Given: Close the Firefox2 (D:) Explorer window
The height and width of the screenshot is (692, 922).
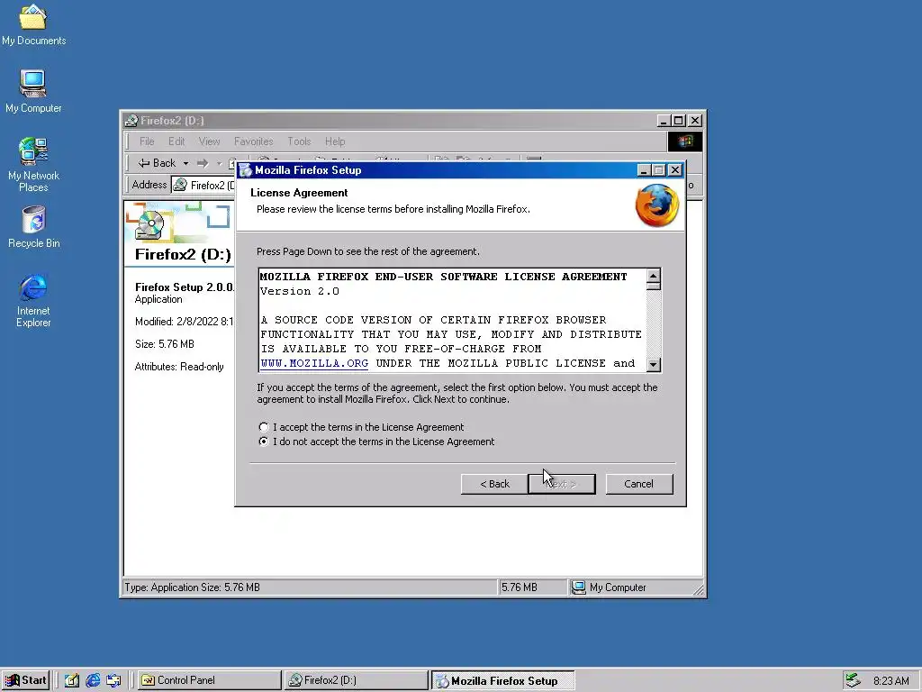Looking at the screenshot, I should coord(695,121).
